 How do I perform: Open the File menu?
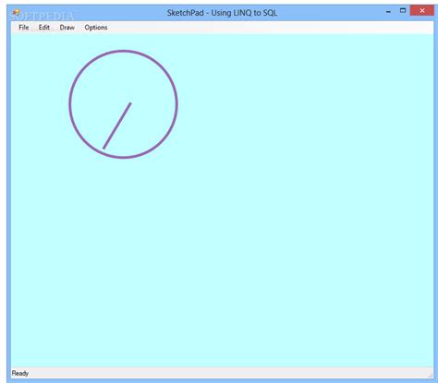pyautogui.click(x=24, y=28)
